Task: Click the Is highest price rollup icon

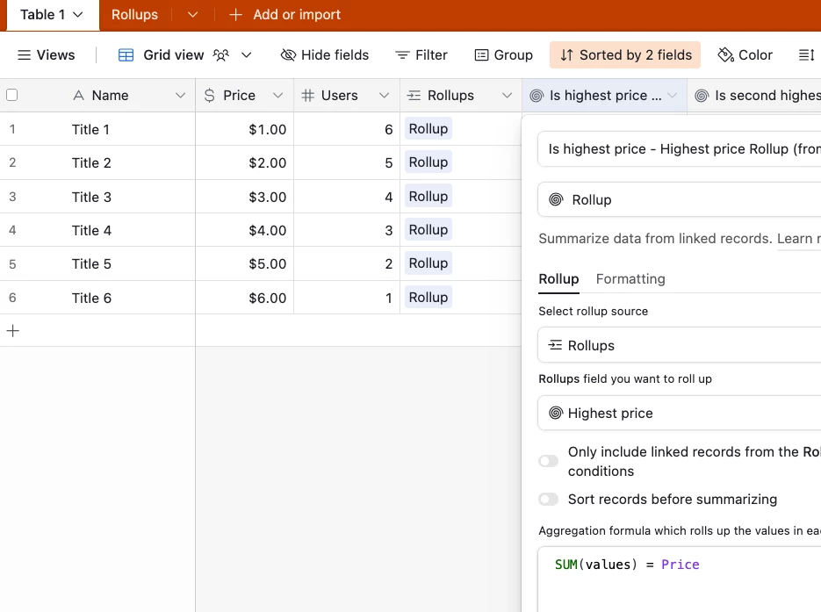Action: coord(537,96)
